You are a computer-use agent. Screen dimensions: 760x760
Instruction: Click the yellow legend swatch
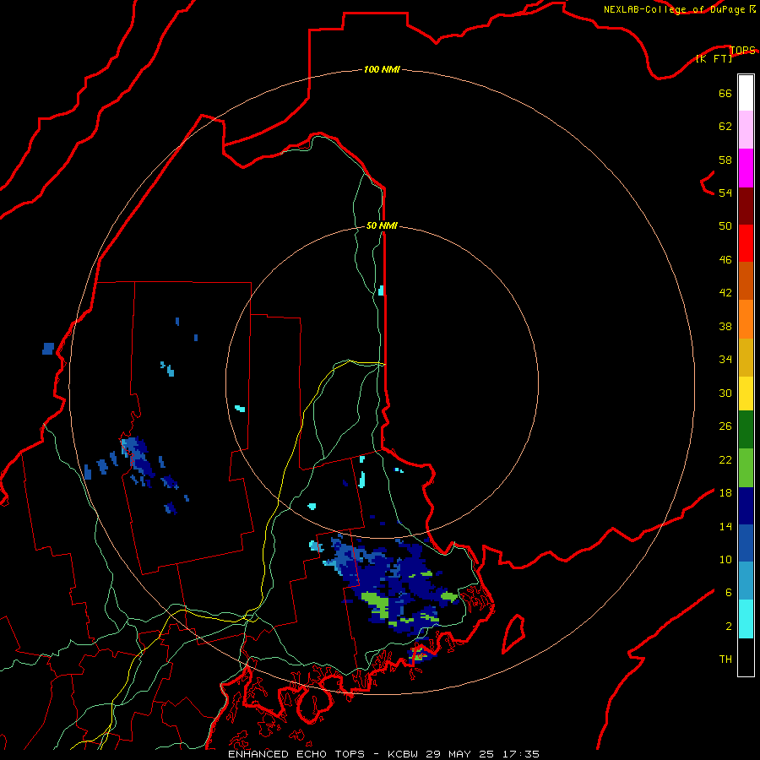click(x=746, y=394)
